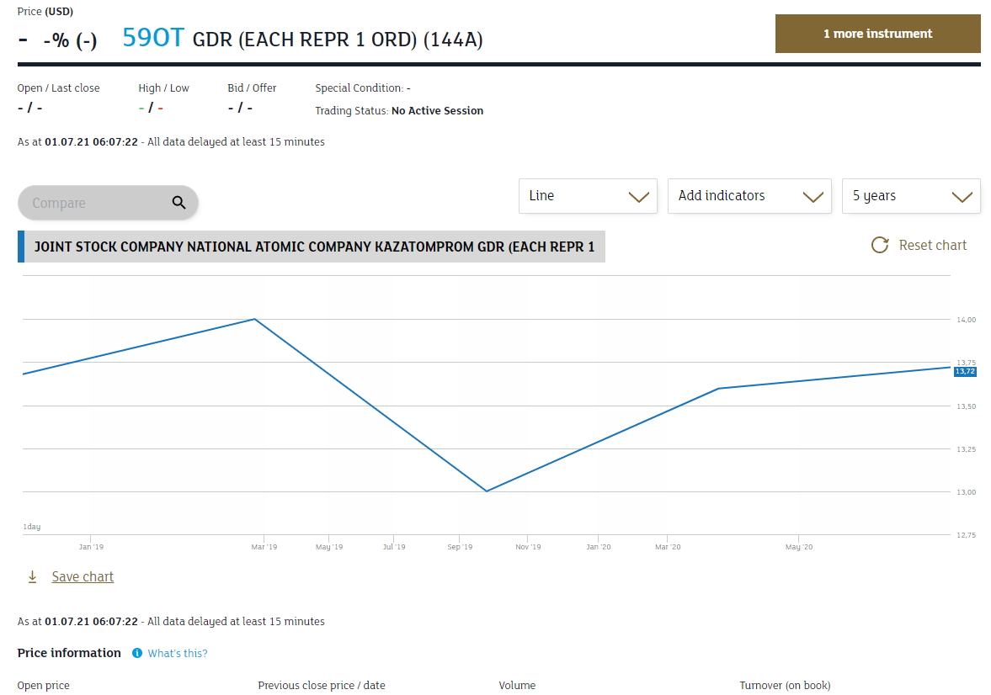Click 'Previous close price / date' label
Viewport: 991px width, 695px height.
coord(322,685)
